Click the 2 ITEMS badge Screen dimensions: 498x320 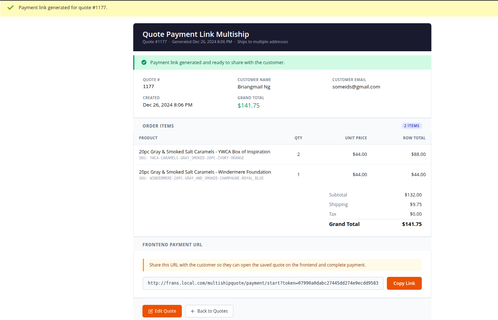click(x=412, y=126)
